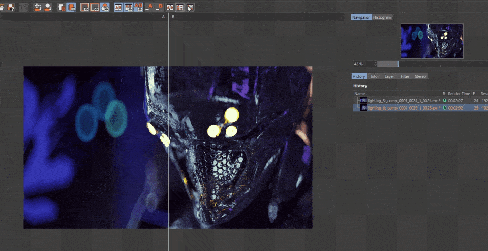The image size is (488, 251).
Task: Click frame number 25 in History list
Action: pos(476,108)
